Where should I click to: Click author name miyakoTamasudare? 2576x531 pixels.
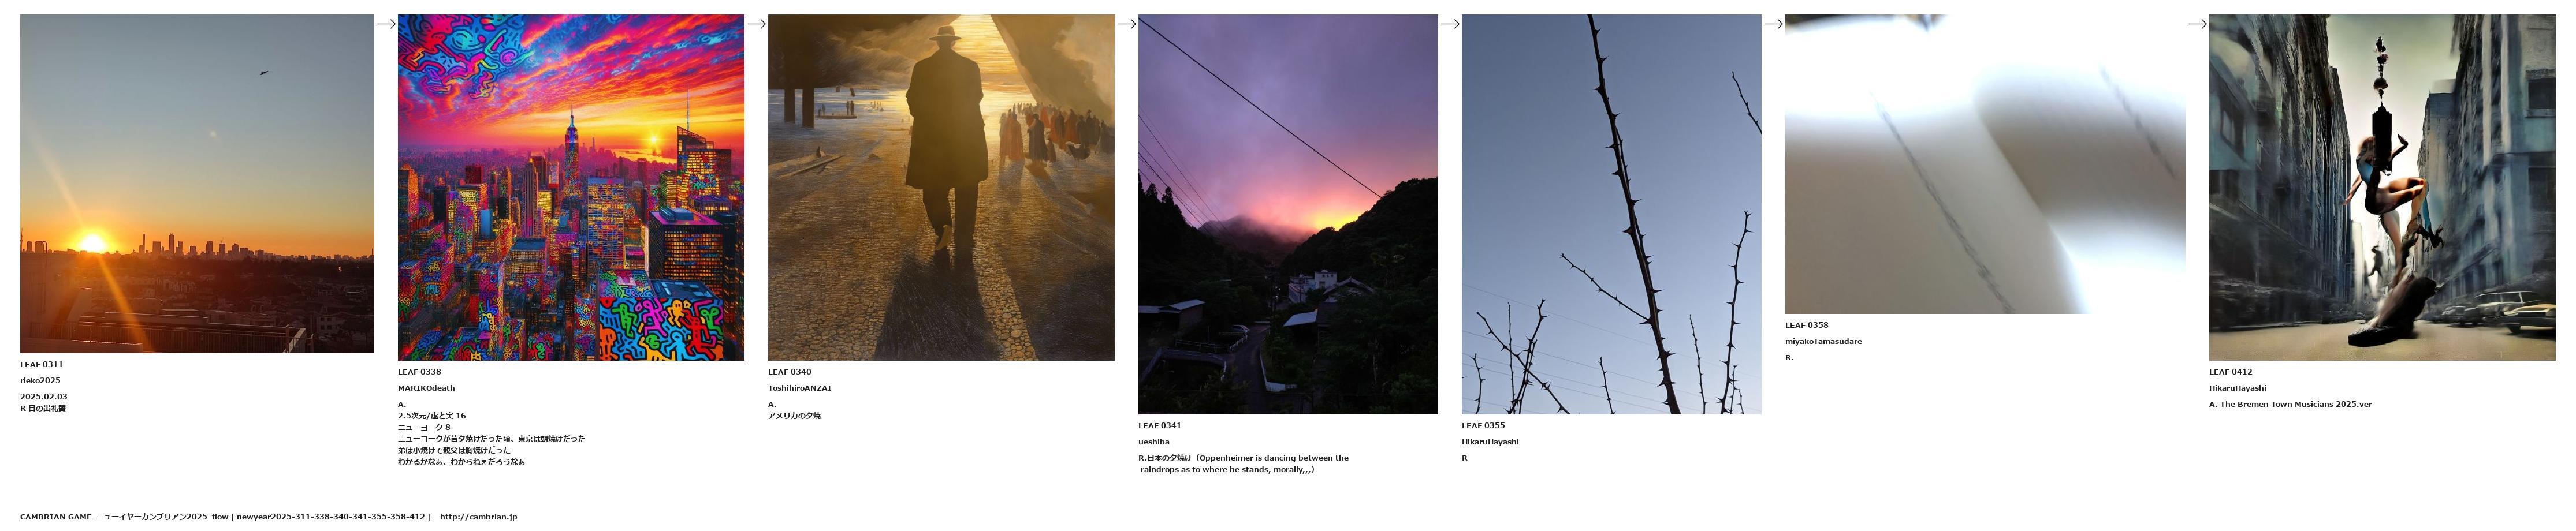pyautogui.click(x=1823, y=341)
